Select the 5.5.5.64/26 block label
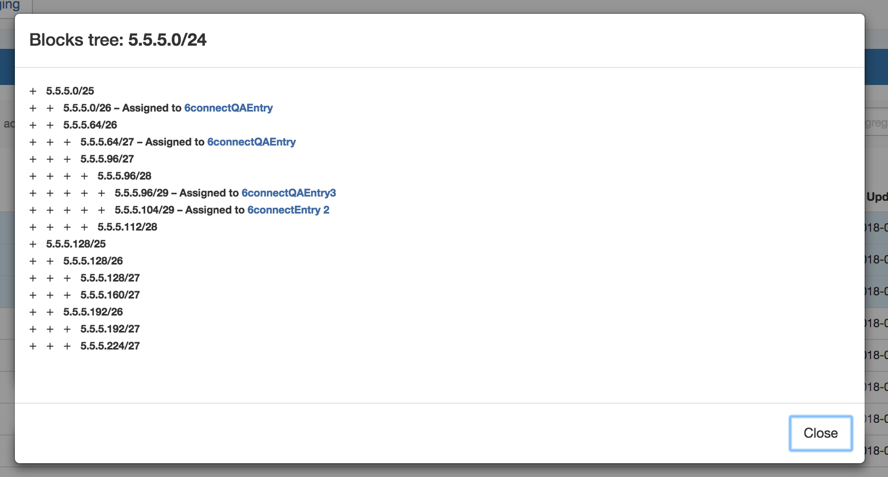This screenshot has width=888, height=477. 90,125
